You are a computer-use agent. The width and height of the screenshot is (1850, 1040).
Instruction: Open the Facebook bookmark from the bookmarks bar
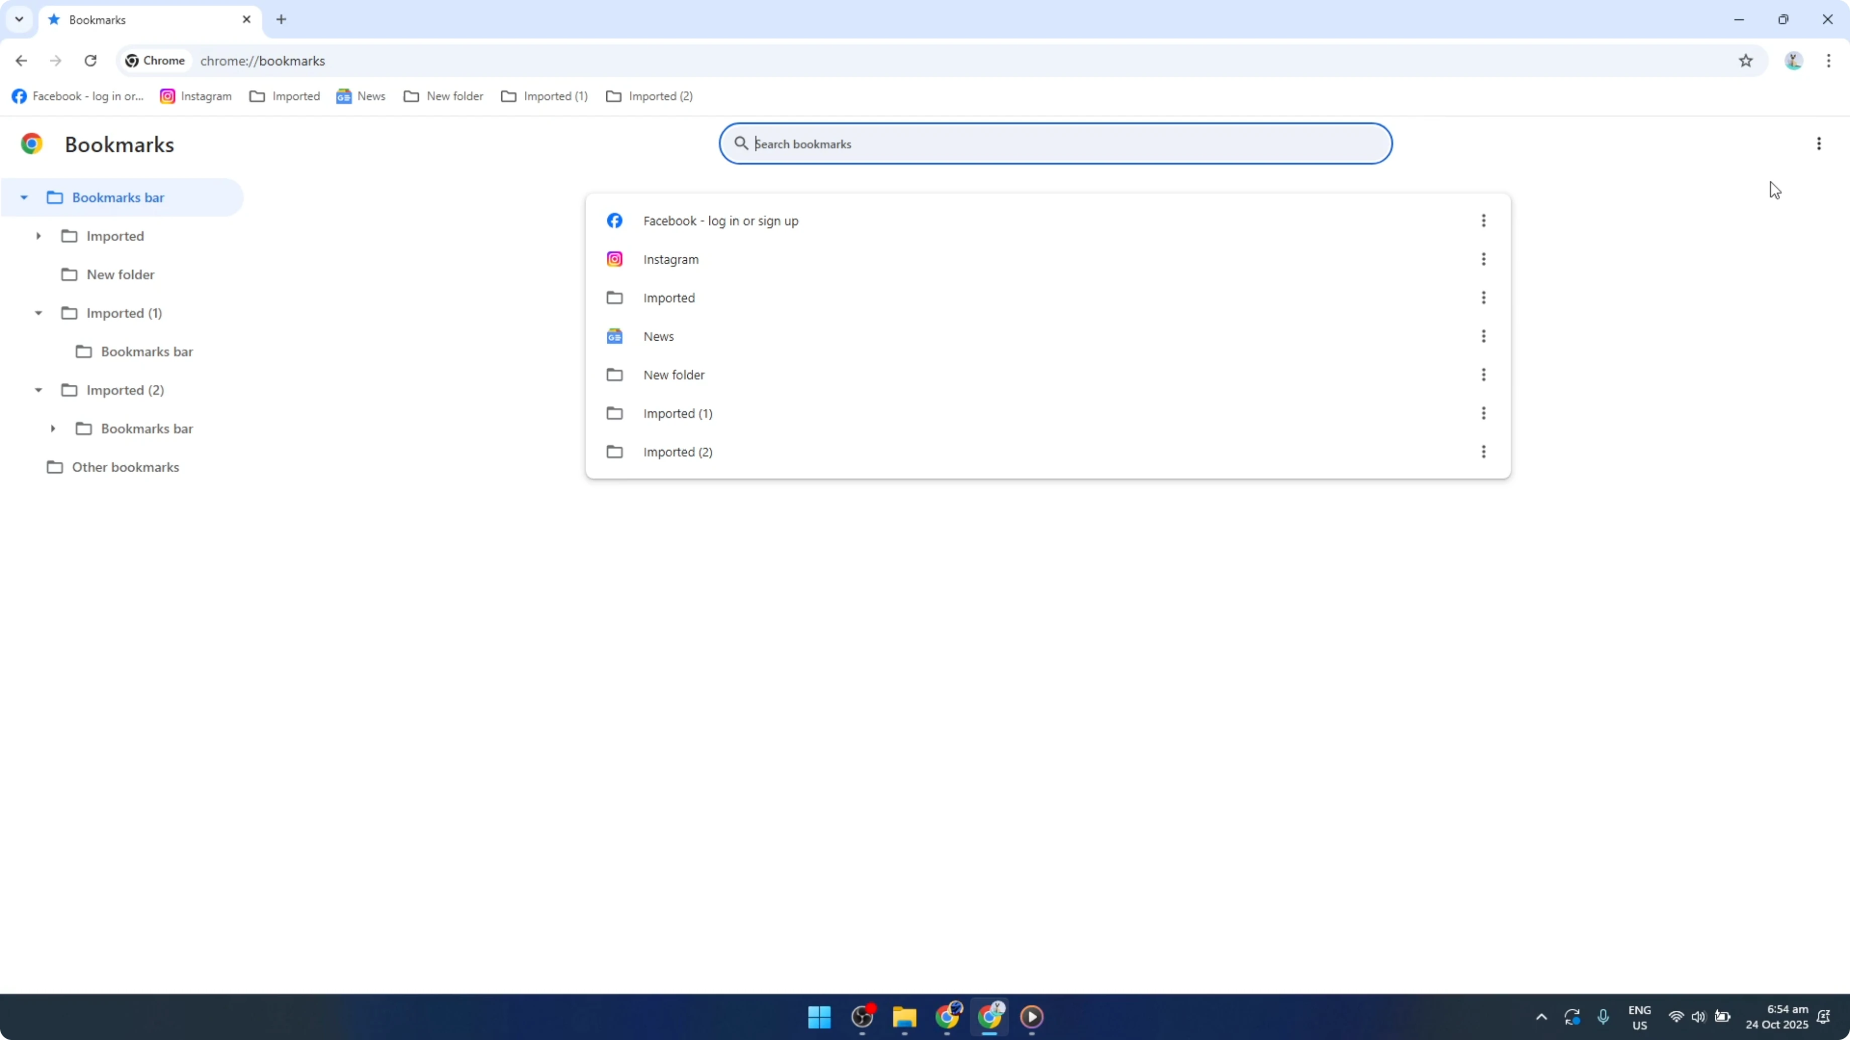(x=77, y=95)
